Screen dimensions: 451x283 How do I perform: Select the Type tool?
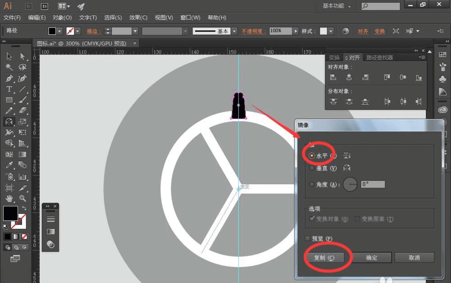click(9, 89)
